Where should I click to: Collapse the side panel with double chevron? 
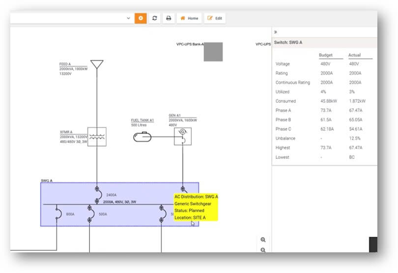point(276,32)
